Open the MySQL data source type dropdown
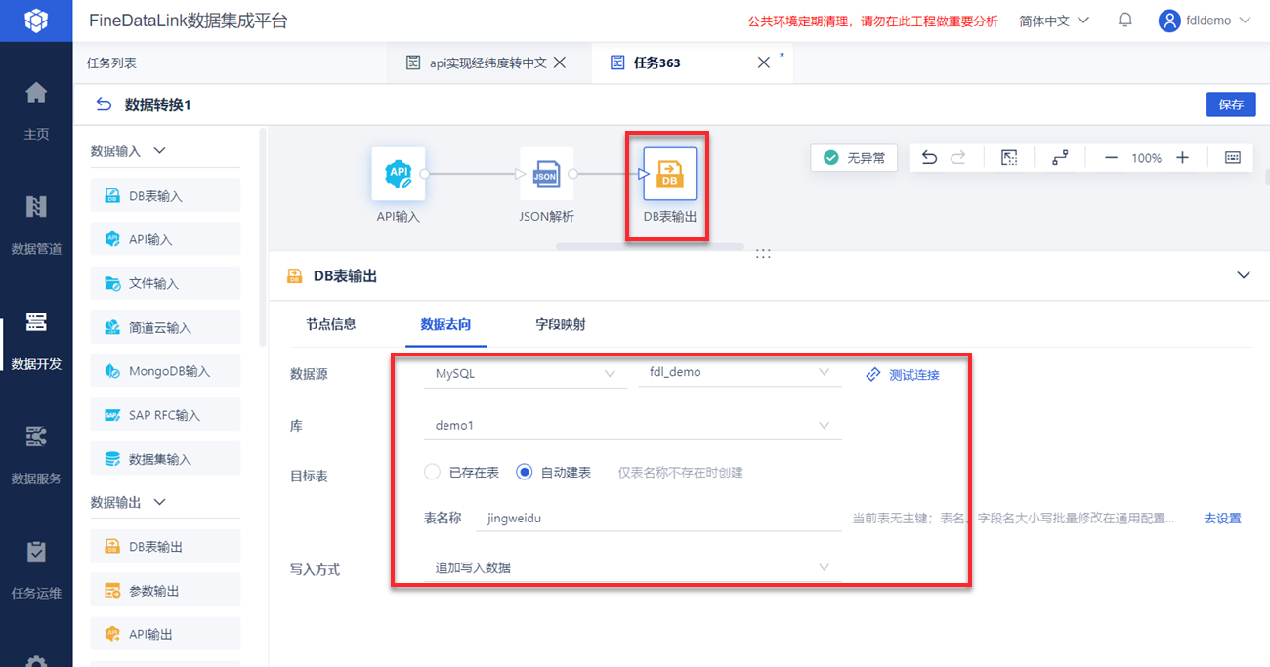The width and height of the screenshot is (1270, 667). click(x=525, y=373)
